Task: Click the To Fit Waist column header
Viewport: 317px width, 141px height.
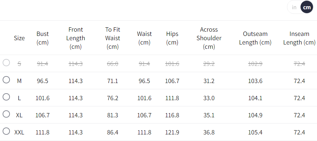Action: pyautogui.click(x=112, y=38)
